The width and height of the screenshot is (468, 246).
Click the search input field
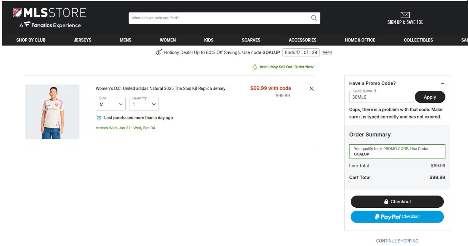pyautogui.click(x=220, y=18)
